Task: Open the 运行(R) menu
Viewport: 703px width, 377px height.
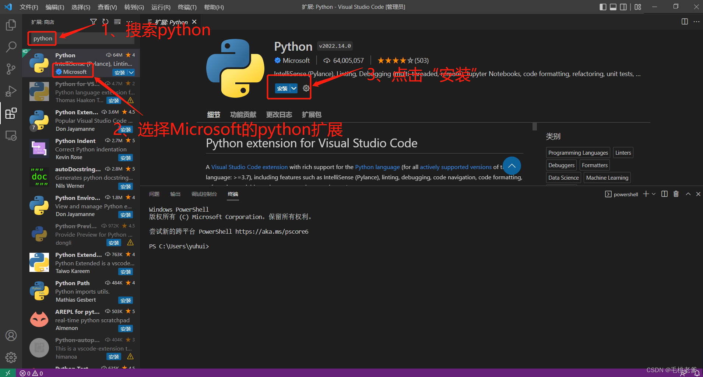Action: (161, 7)
